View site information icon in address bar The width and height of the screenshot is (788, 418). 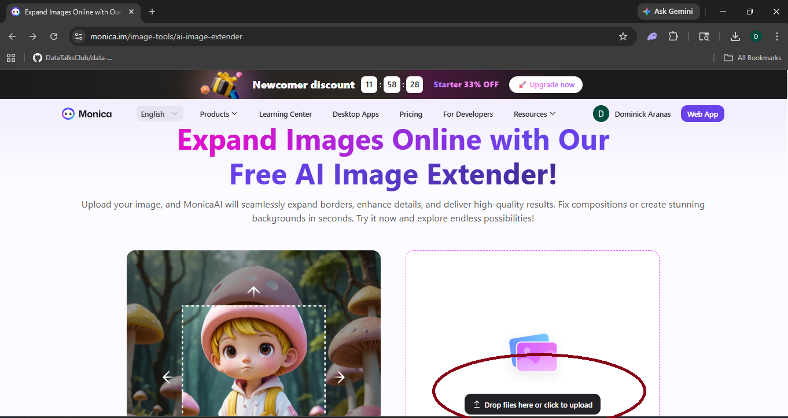coord(79,36)
